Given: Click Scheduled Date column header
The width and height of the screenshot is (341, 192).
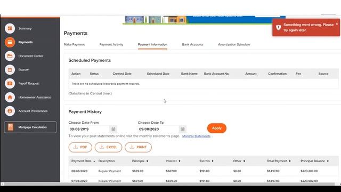Looking at the screenshot, I should tap(158, 74).
